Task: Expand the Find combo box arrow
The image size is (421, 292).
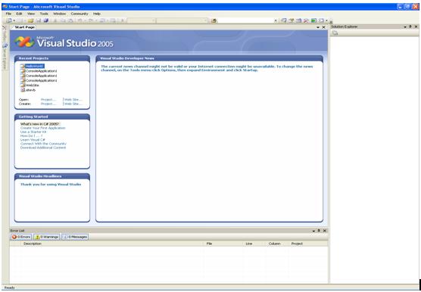Action: tap(276, 20)
